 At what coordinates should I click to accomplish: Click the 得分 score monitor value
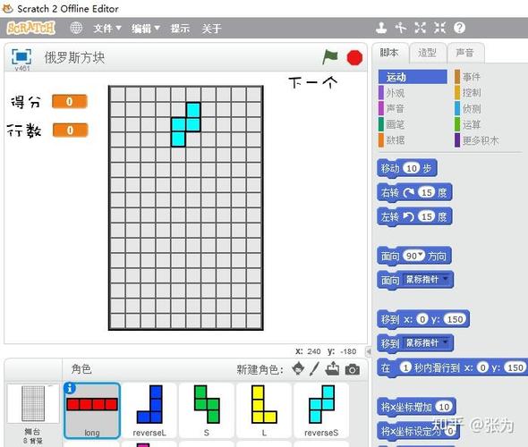70,101
